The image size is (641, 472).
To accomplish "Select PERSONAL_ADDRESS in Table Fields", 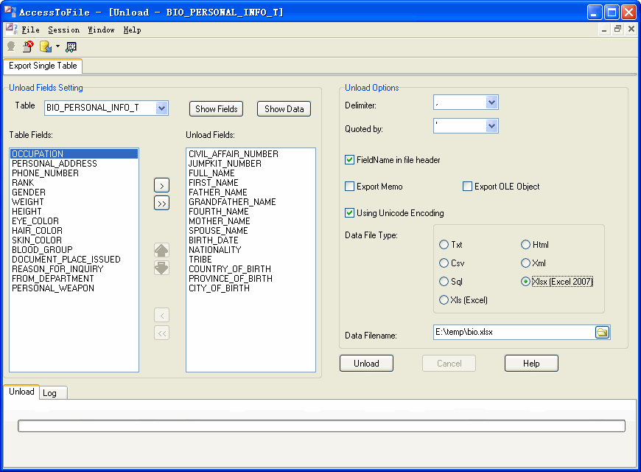I will [74, 163].
